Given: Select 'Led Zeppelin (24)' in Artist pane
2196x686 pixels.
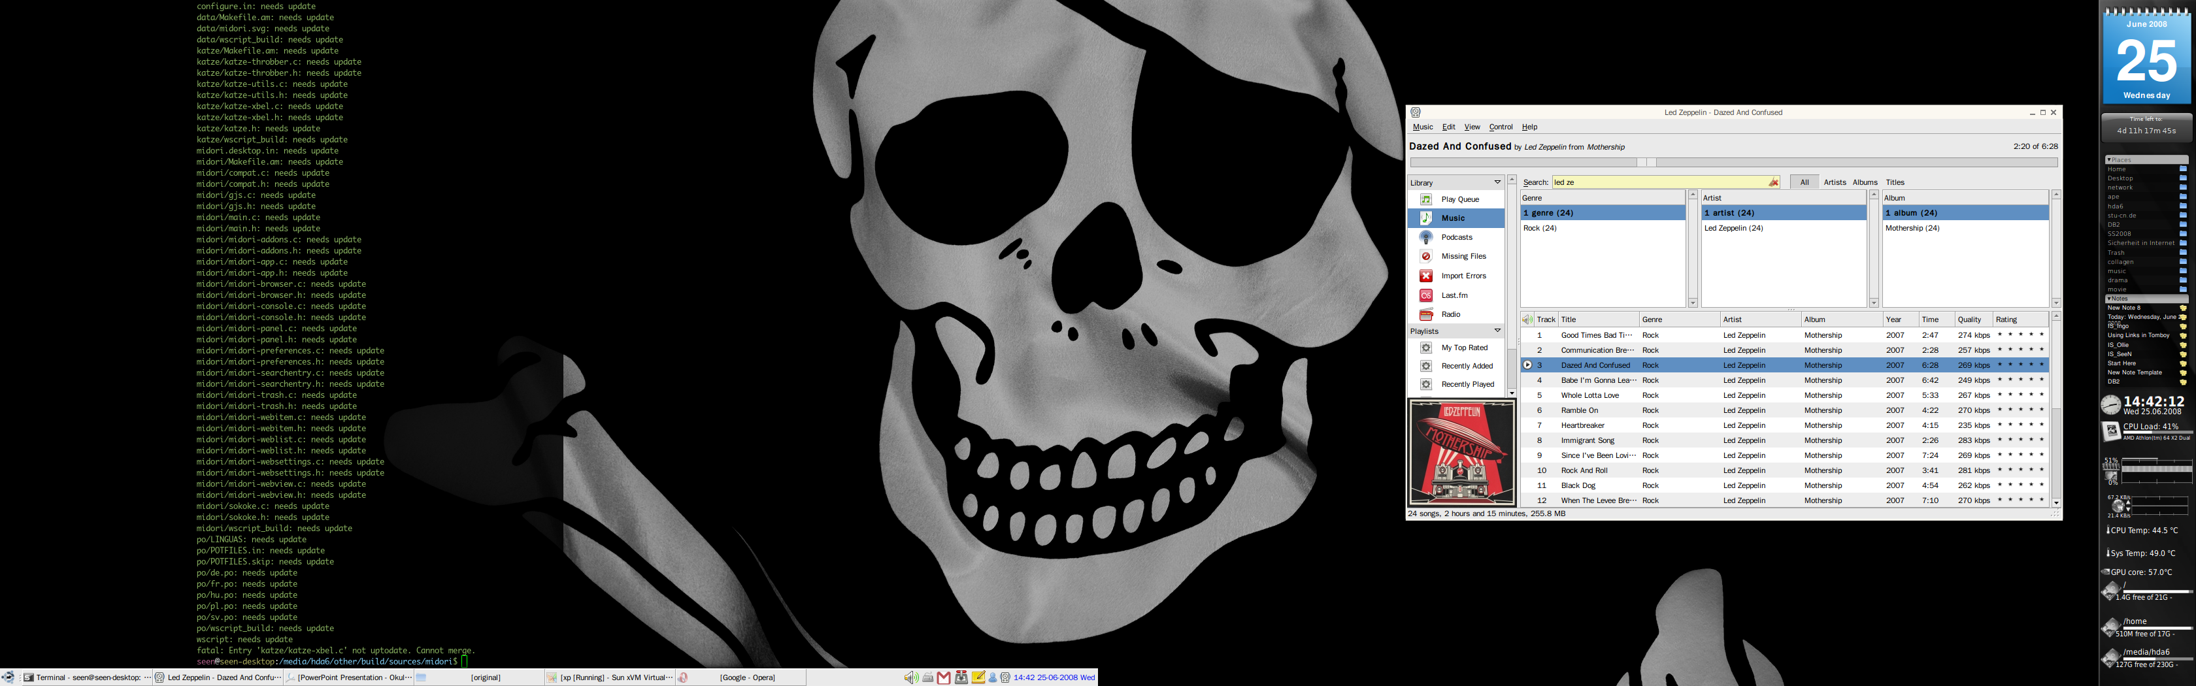Looking at the screenshot, I should click(x=1784, y=229).
